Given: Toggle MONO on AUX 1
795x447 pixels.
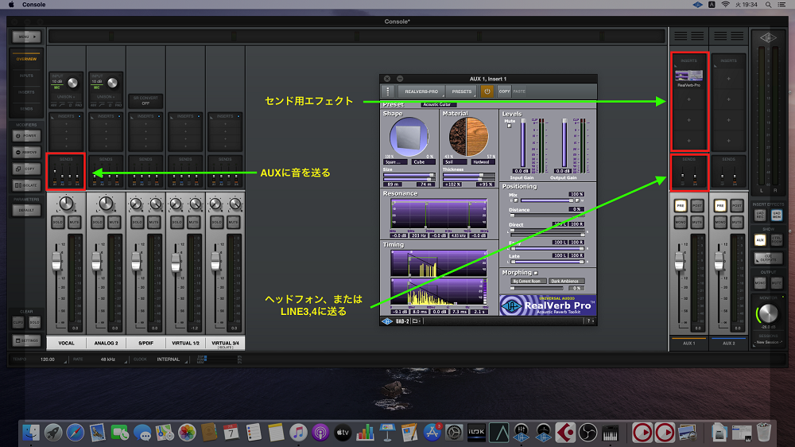Looking at the screenshot, I should (681, 222).
